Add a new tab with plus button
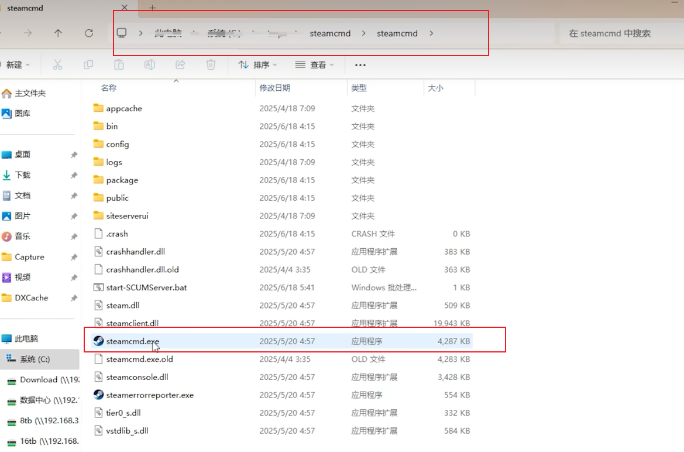 (152, 8)
